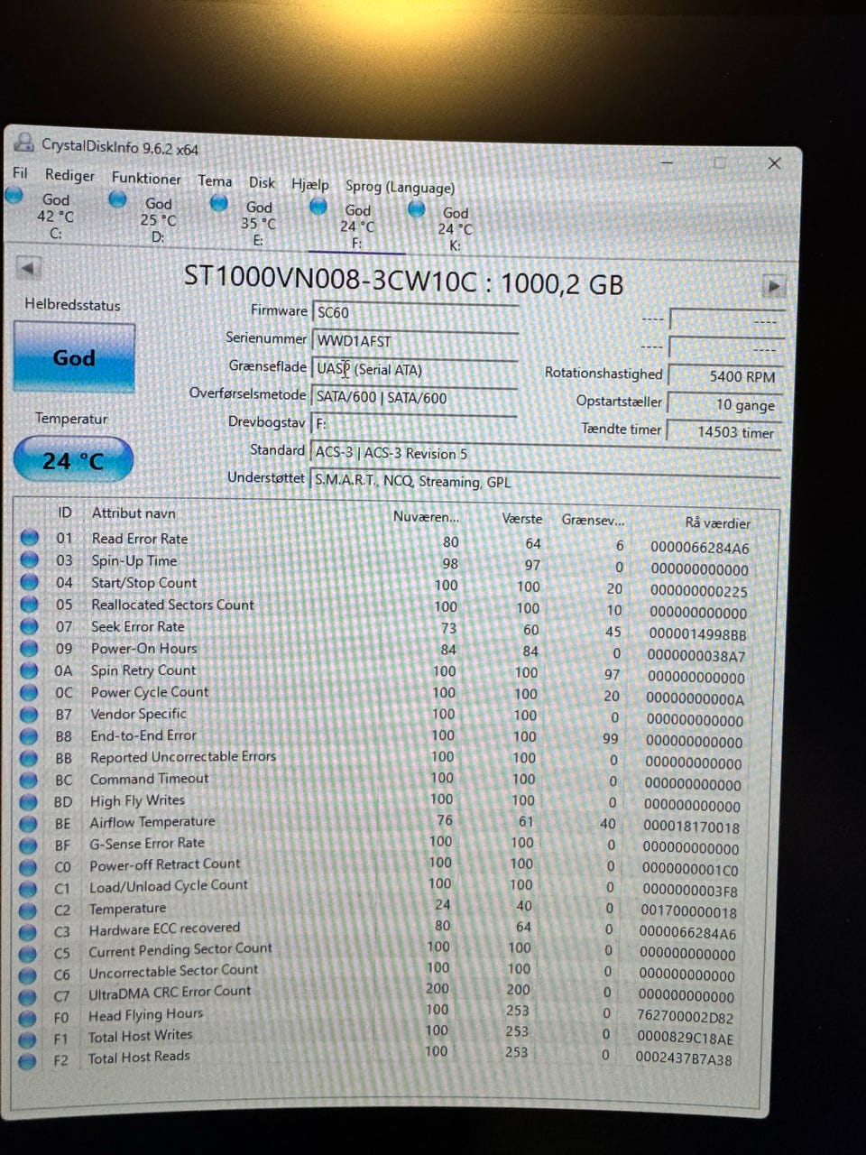Click status icon for UltraDMA CRC Error Count
866x1155 pixels.
pos(29,996)
